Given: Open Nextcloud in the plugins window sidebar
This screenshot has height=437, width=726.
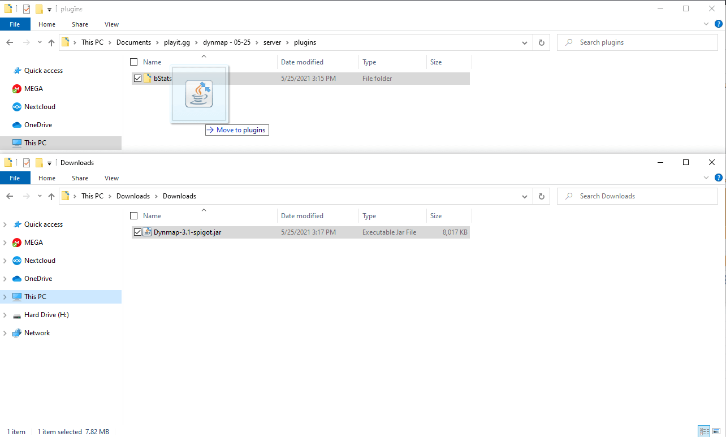Looking at the screenshot, I should (x=40, y=107).
